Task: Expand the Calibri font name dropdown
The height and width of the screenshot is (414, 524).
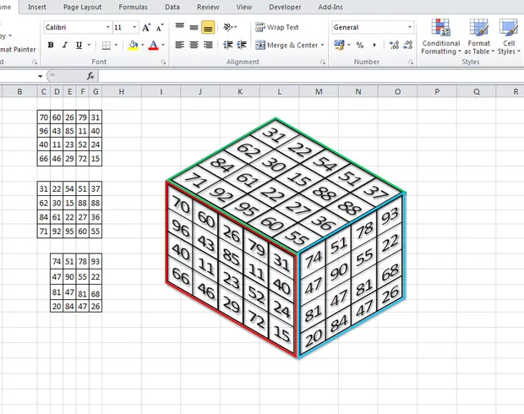Action: click(106, 27)
